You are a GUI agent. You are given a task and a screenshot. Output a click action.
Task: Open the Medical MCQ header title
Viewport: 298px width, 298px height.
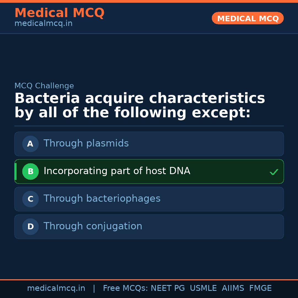(59, 13)
